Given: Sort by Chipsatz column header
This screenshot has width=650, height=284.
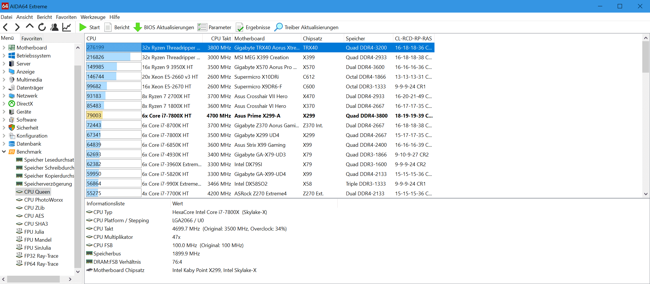Looking at the screenshot, I should pos(323,38).
